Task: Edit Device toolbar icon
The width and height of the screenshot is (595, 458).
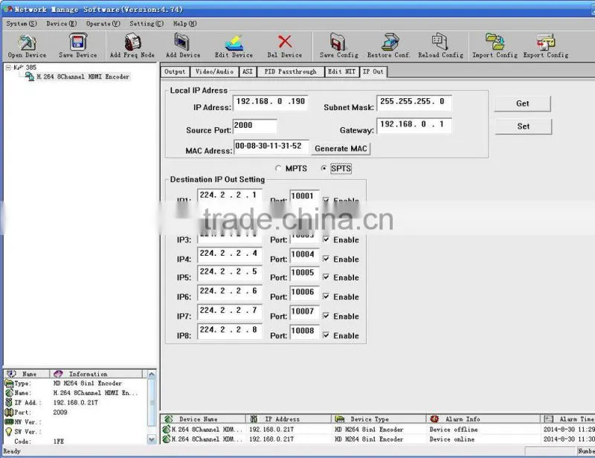Action: [x=234, y=46]
